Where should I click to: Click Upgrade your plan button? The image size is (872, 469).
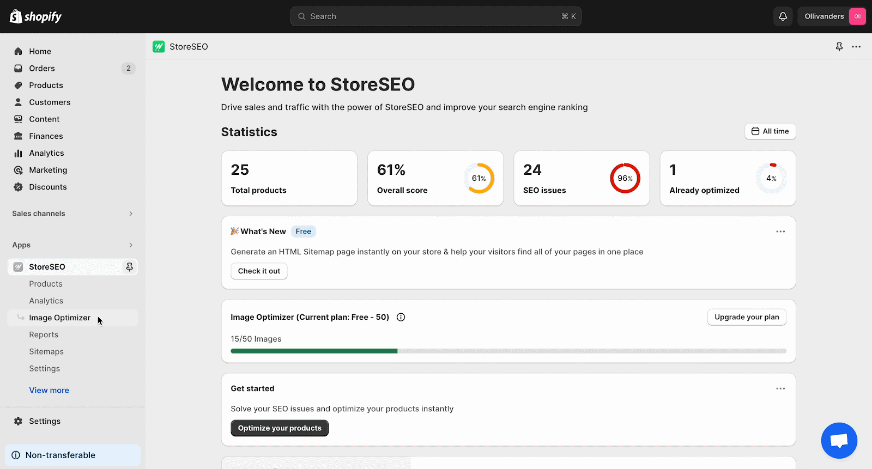[747, 317]
